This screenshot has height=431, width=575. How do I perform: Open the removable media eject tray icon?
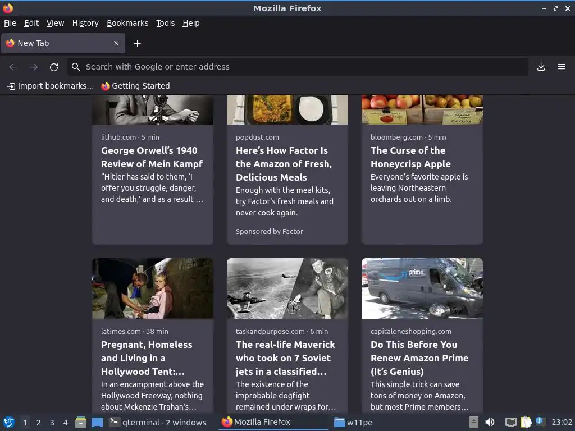tap(474, 422)
